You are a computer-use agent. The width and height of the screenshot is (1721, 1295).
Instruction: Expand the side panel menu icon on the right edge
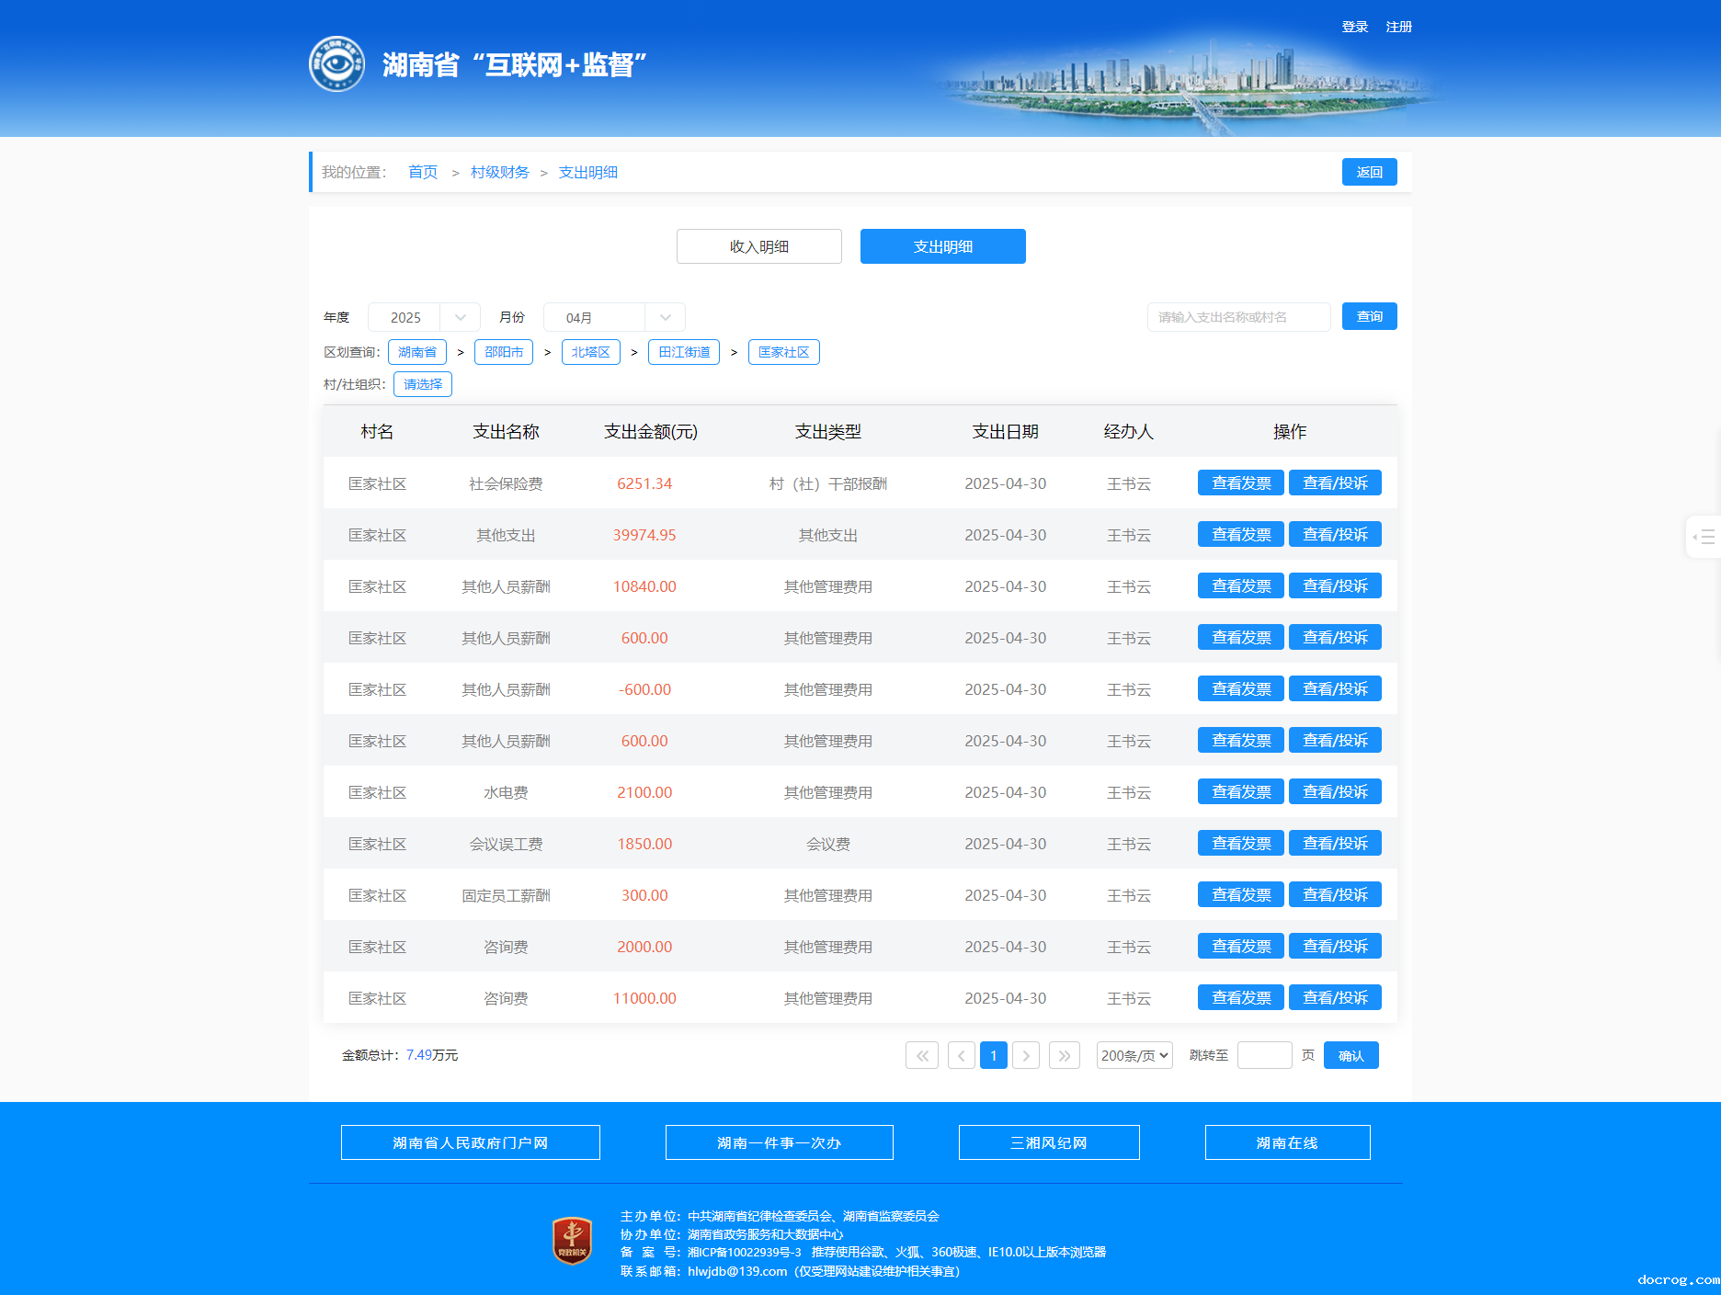pos(1704,537)
